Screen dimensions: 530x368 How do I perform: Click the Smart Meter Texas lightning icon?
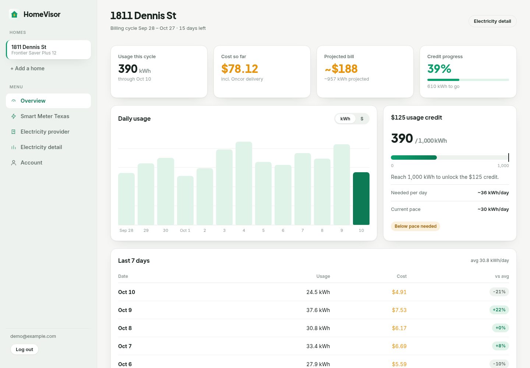pos(14,116)
